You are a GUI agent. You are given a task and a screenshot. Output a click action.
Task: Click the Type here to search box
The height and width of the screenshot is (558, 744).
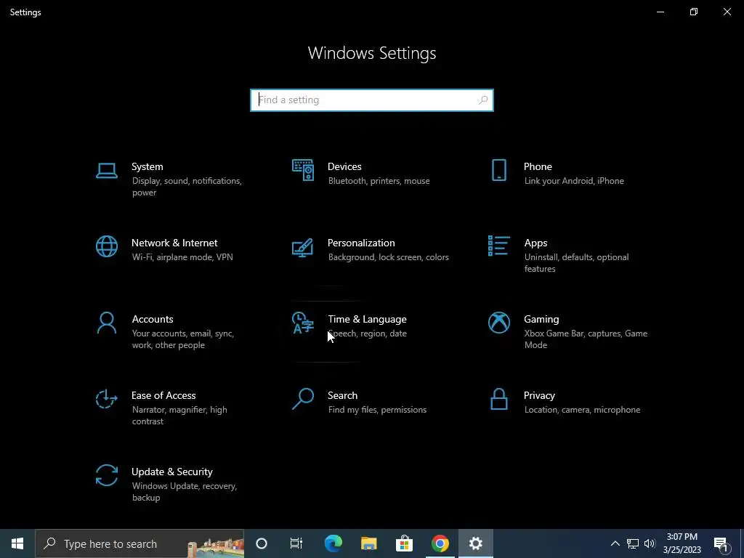(x=139, y=543)
